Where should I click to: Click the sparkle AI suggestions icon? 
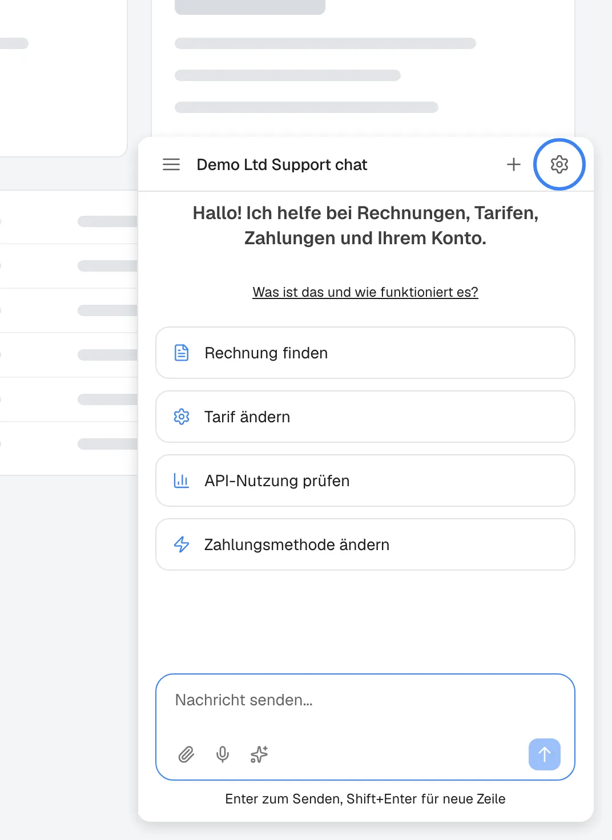[x=259, y=754]
